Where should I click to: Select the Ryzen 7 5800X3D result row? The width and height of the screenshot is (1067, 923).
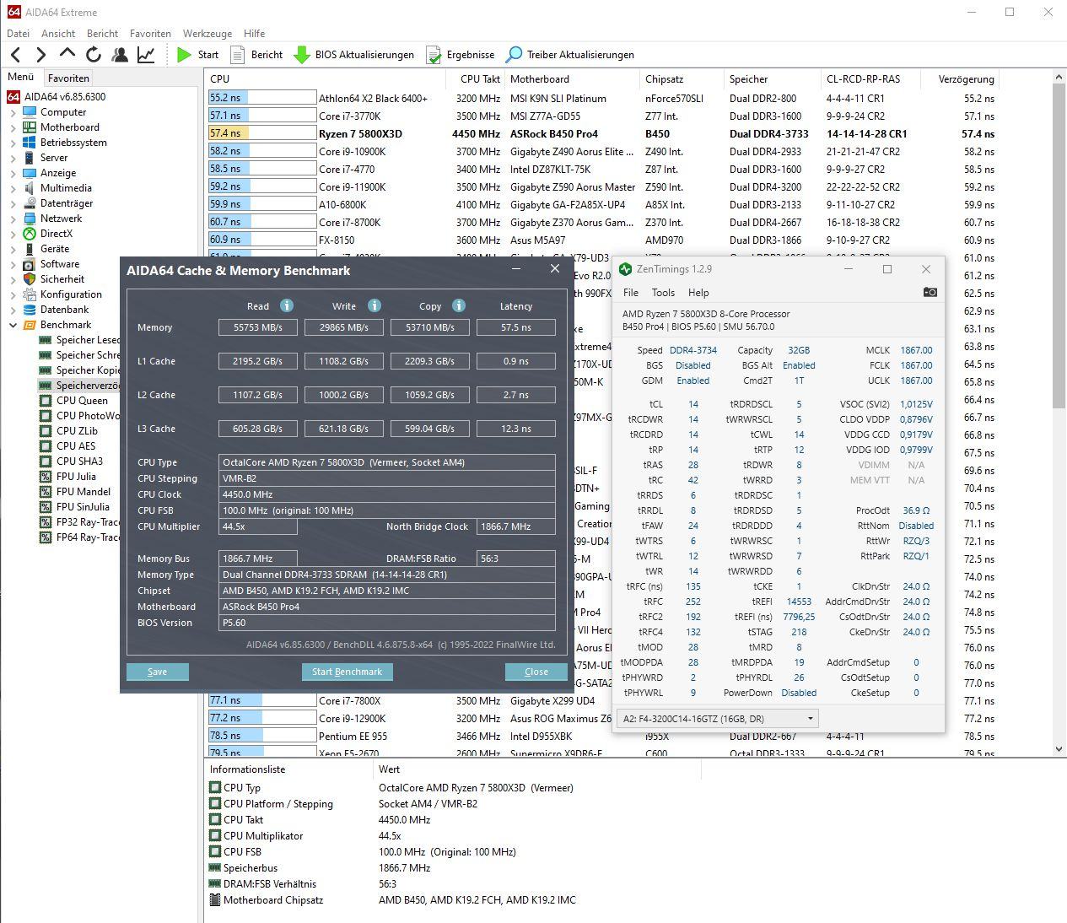pos(602,134)
